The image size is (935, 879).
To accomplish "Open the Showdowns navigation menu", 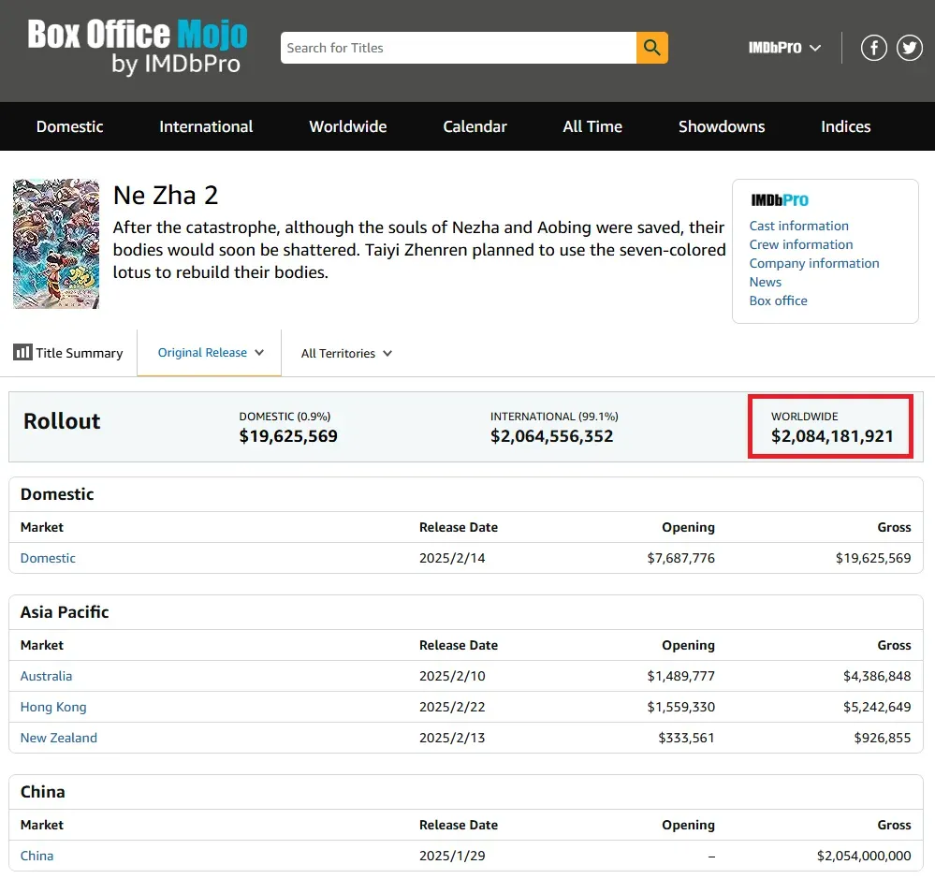I will click(x=722, y=126).
